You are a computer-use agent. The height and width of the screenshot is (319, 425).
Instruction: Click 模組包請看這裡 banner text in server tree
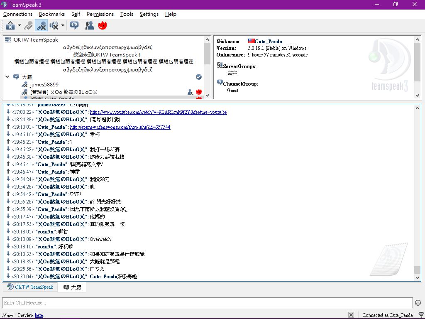(104, 61)
